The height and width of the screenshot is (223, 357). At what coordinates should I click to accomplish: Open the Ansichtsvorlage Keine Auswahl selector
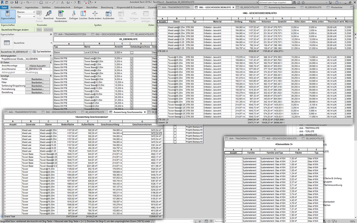(x=38, y=66)
